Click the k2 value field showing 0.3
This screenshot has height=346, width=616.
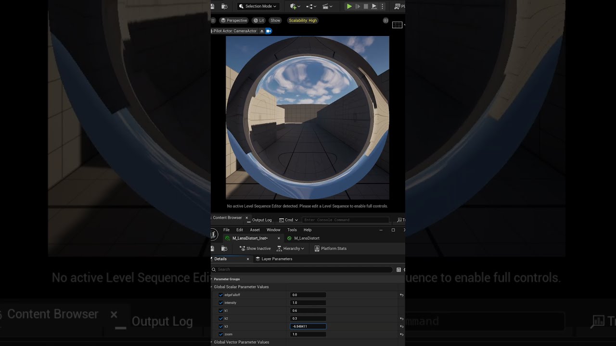308,318
